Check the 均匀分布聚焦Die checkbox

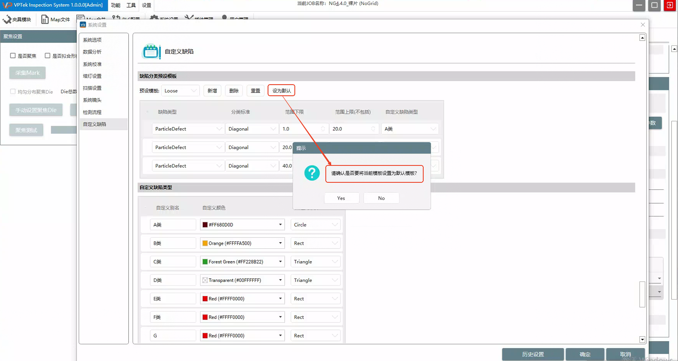[13, 92]
